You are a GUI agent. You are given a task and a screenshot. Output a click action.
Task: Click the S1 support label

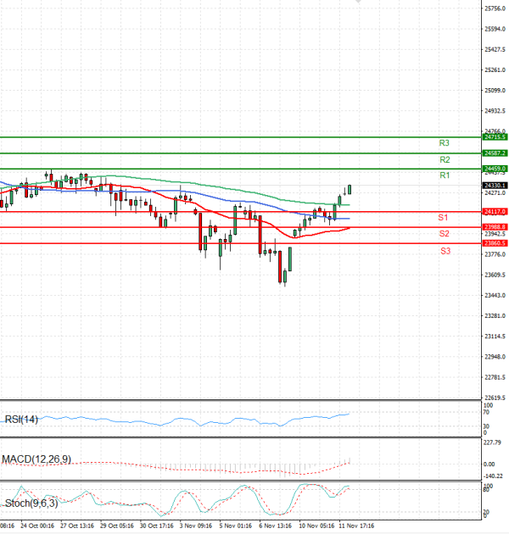(444, 218)
